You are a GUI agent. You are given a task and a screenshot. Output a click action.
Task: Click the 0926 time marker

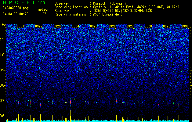pyautogui.click(x=112, y=26)
